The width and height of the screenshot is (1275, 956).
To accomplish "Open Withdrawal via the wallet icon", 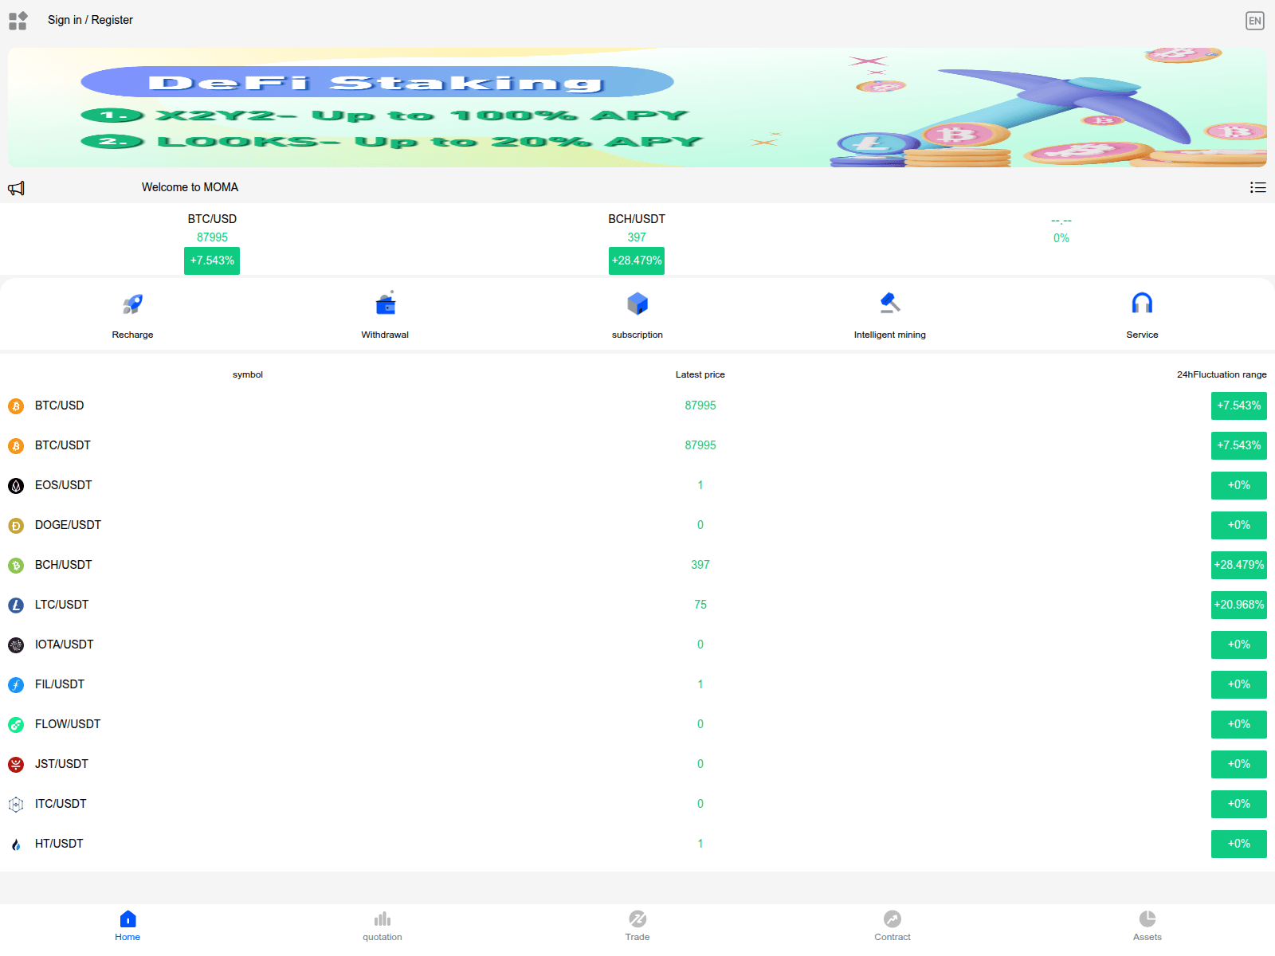I will tap(386, 303).
